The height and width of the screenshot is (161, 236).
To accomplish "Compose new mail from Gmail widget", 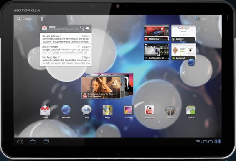I will pos(88,28).
